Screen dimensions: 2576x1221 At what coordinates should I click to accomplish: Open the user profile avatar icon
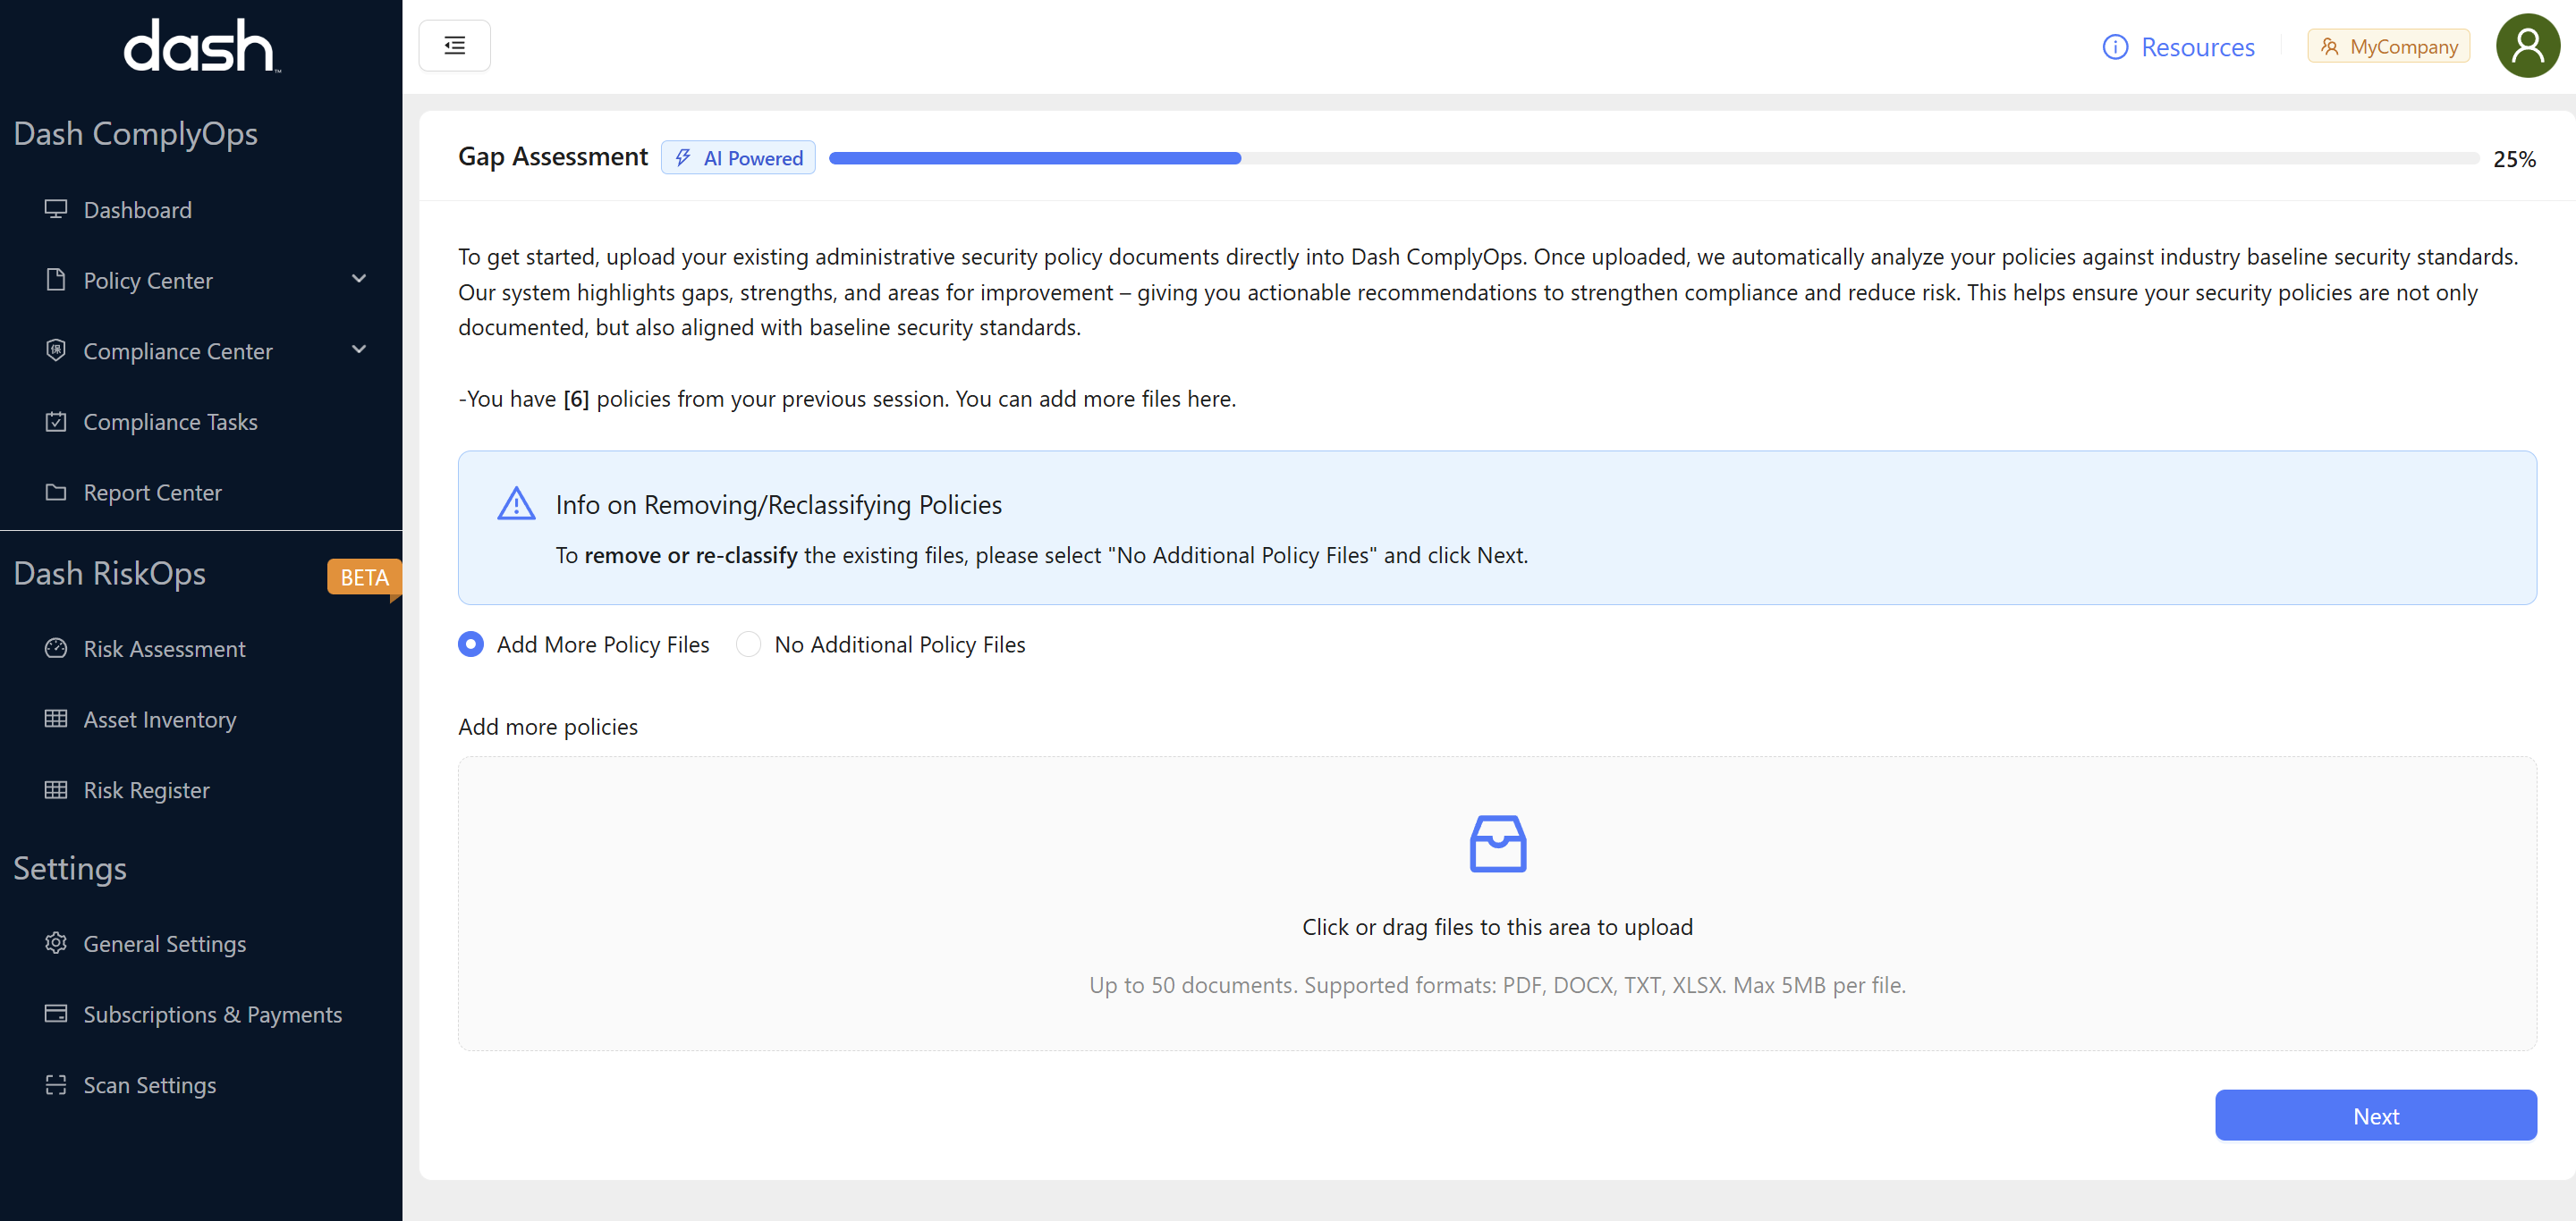(x=2526, y=46)
